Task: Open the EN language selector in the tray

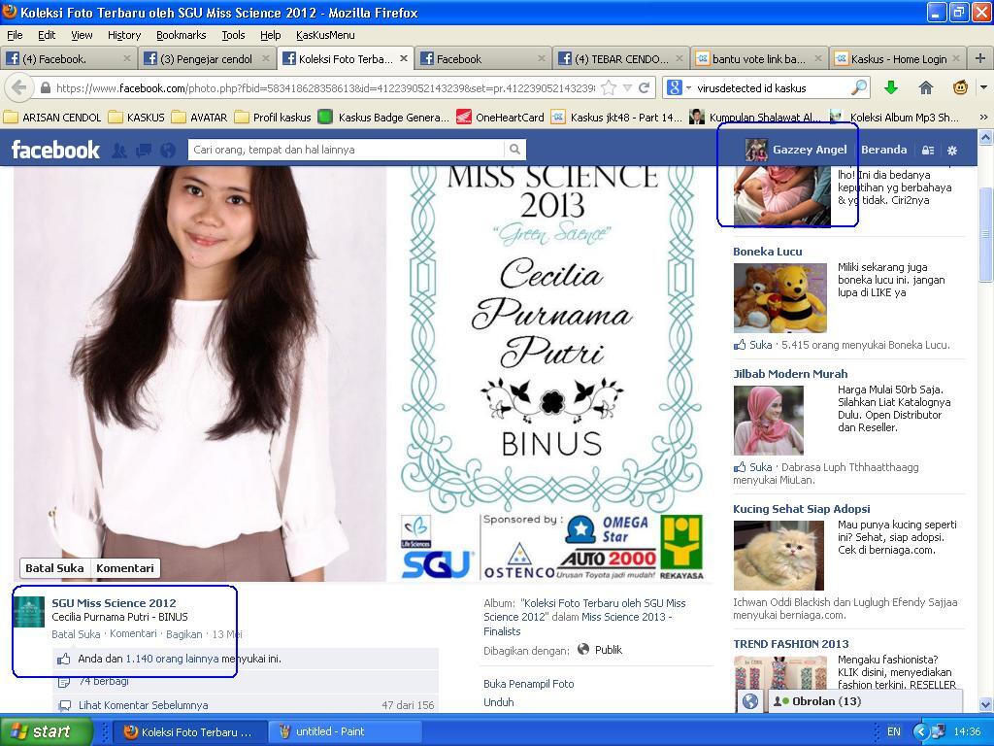Action: 895,732
